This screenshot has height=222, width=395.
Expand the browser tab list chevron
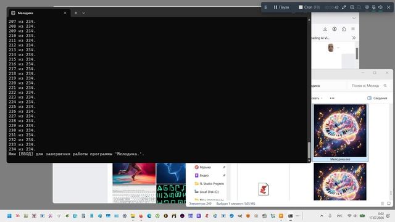point(354,18)
